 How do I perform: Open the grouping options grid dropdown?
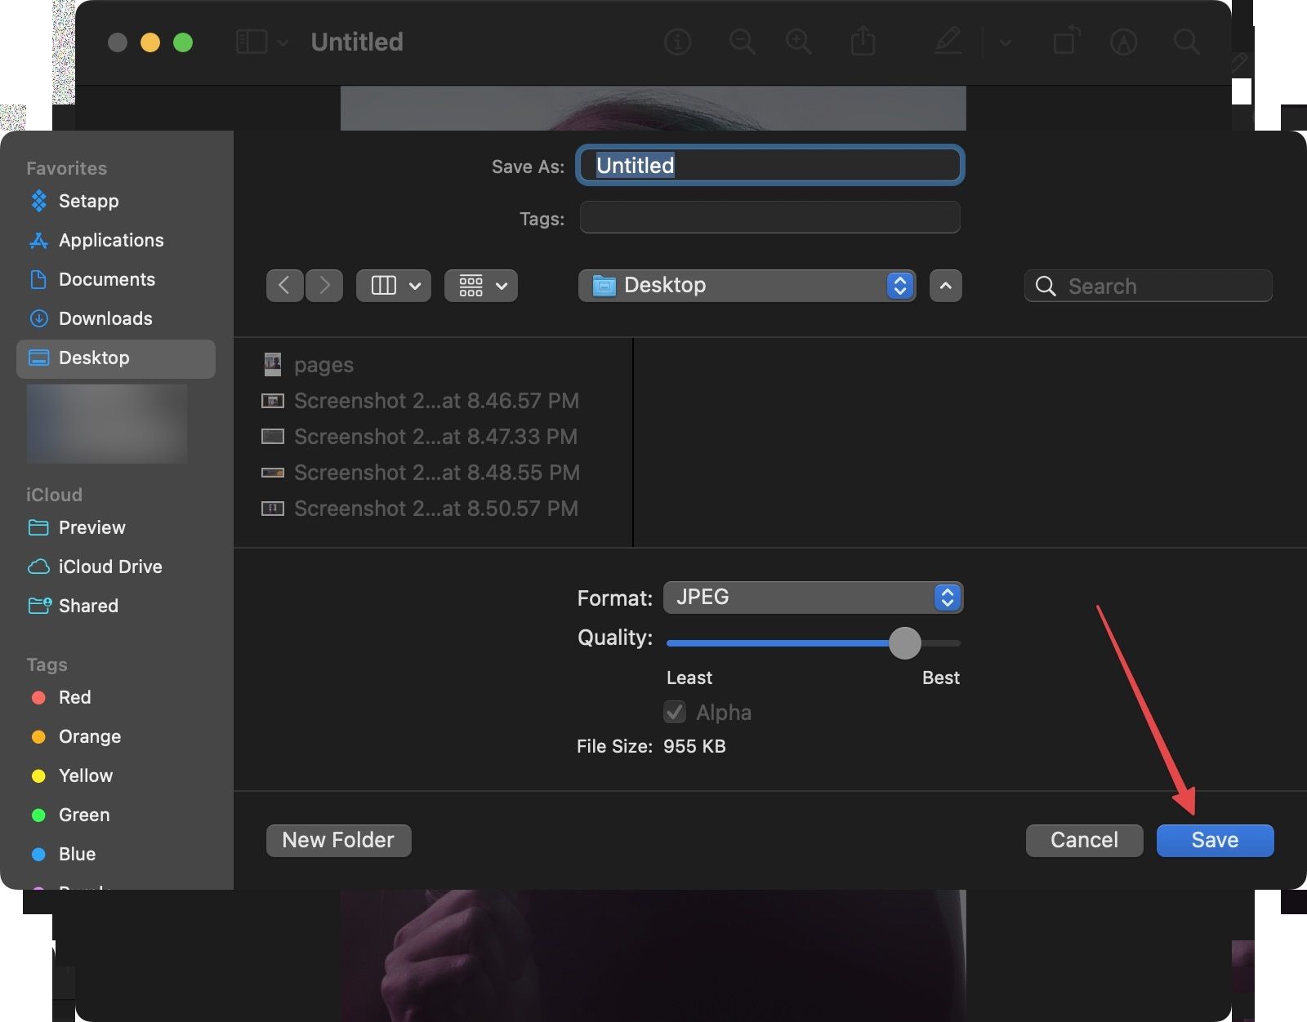[x=480, y=286]
